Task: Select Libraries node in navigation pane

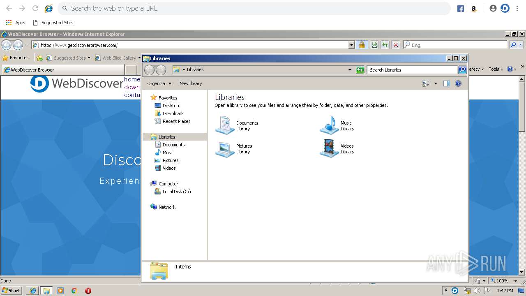Action: [x=175, y=137]
